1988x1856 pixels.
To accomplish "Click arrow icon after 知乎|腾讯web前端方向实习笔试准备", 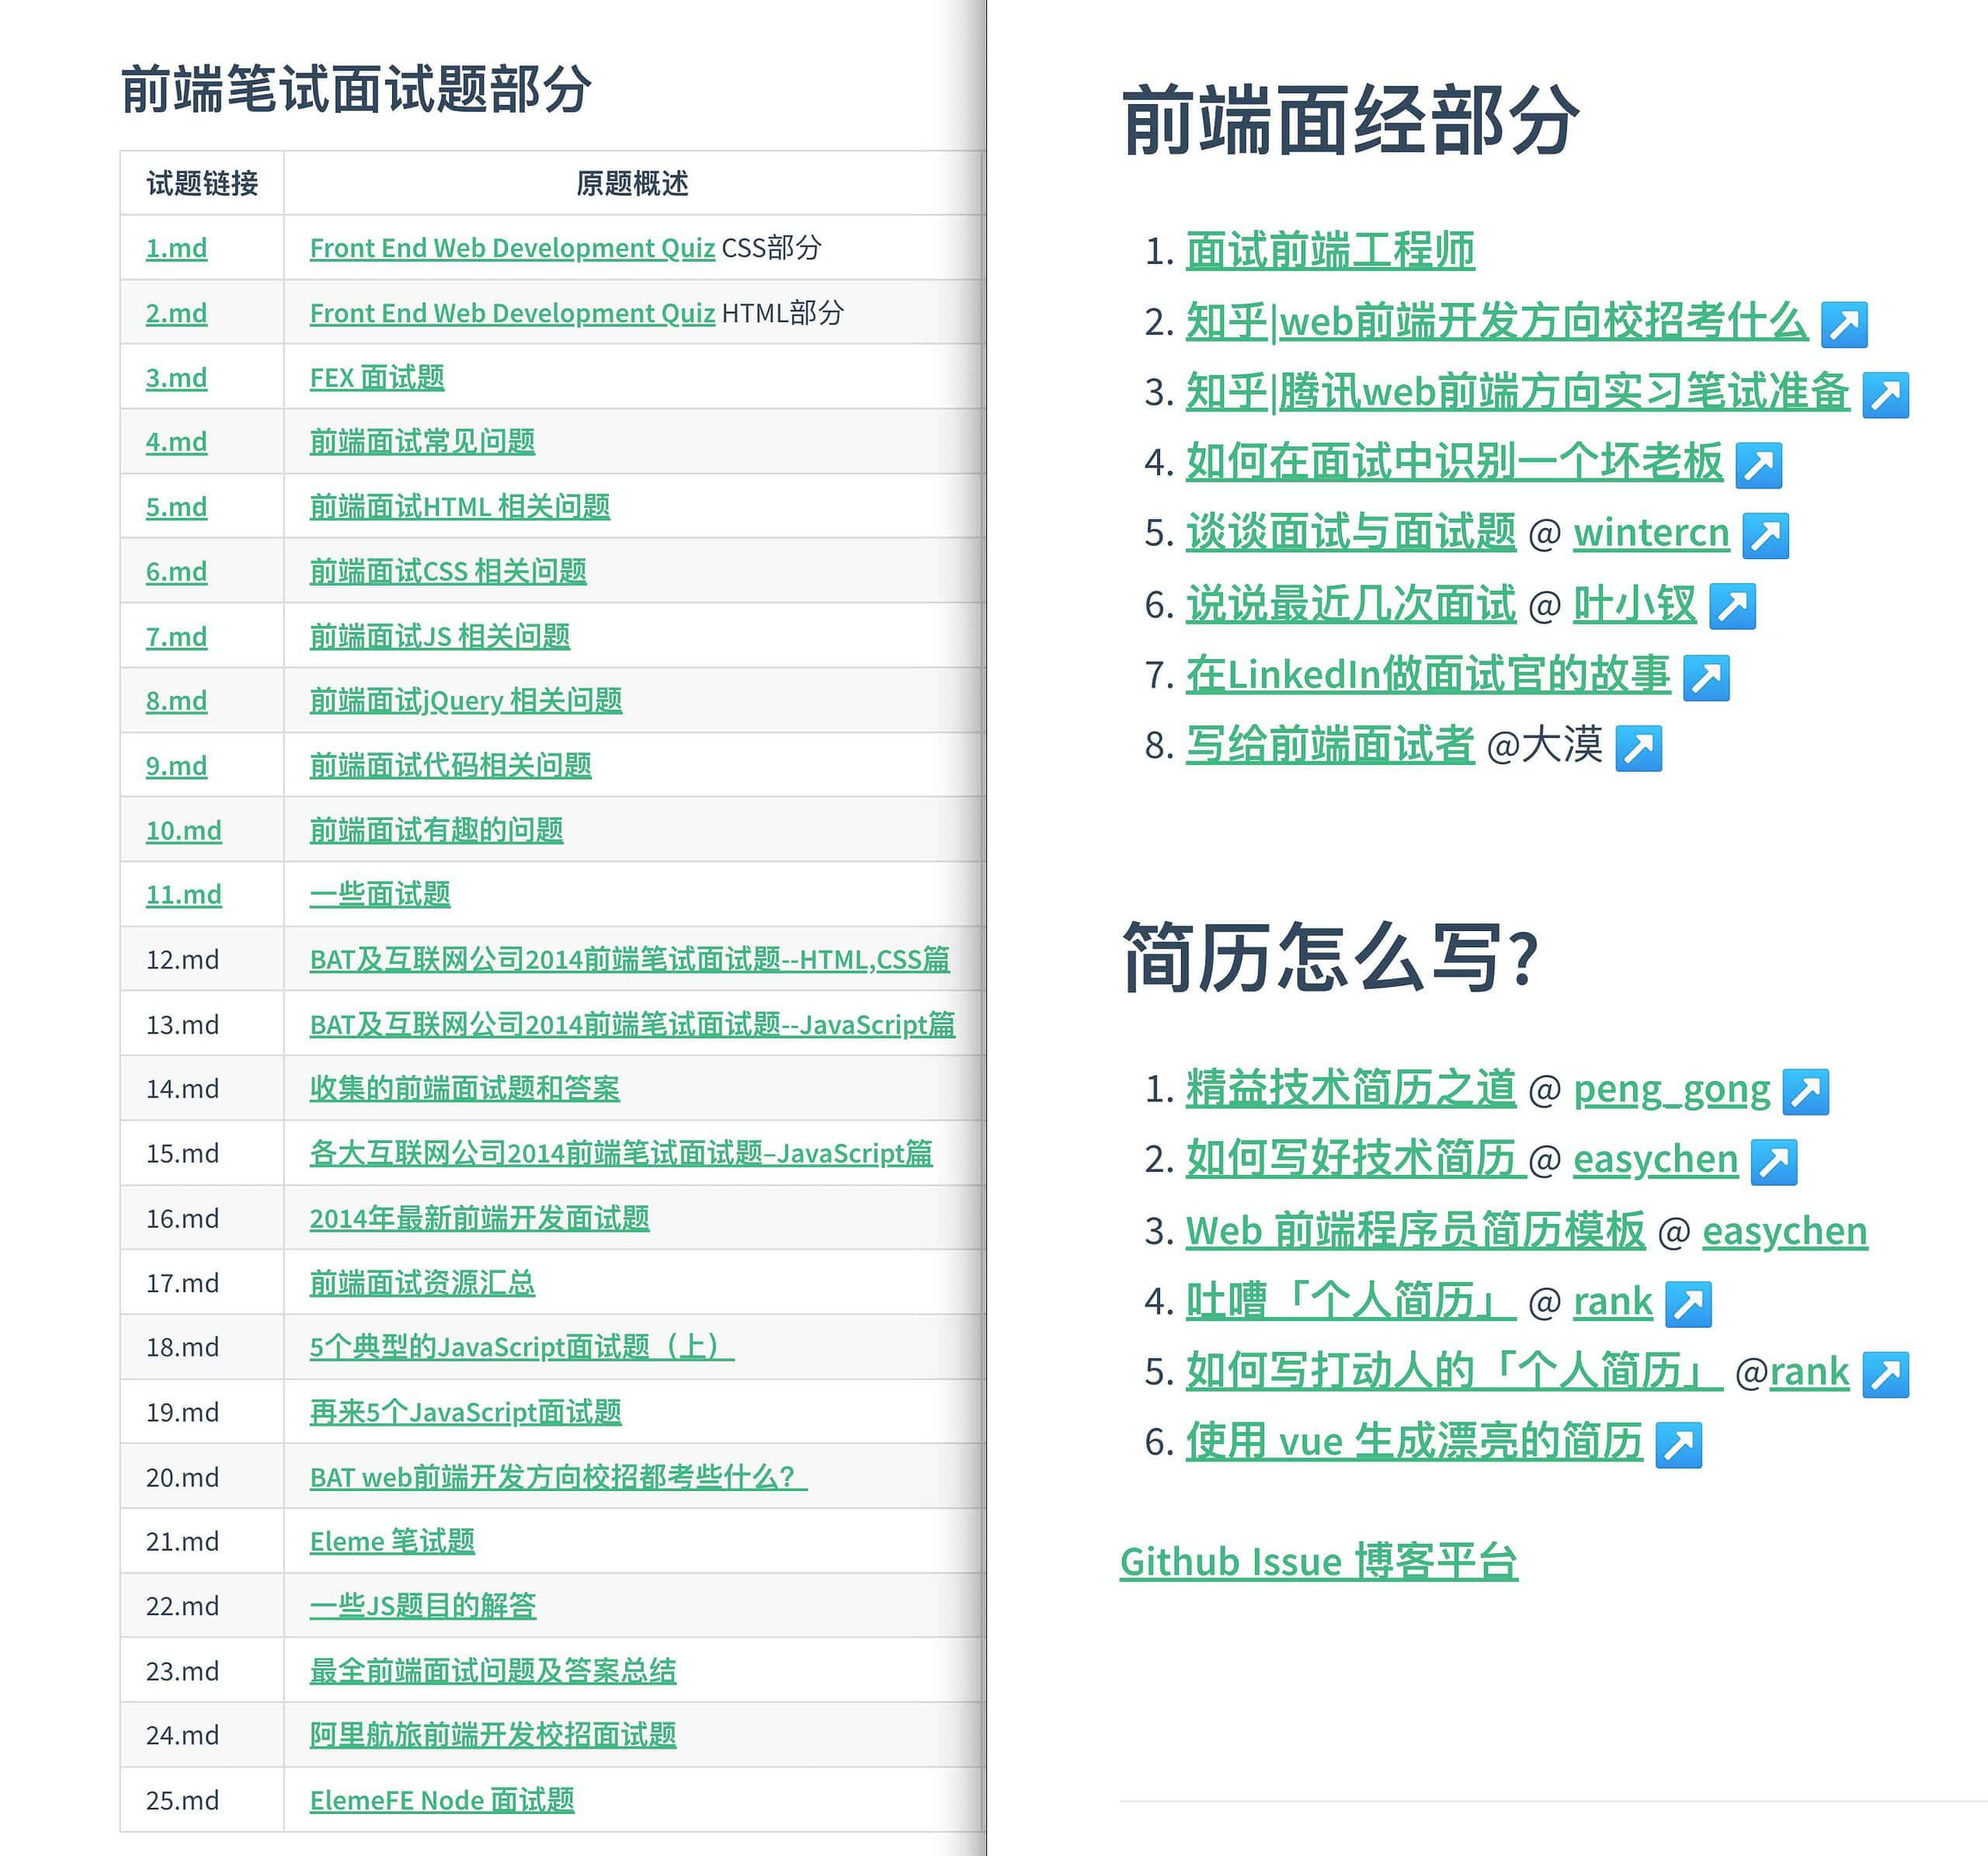I will point(1885,395).
